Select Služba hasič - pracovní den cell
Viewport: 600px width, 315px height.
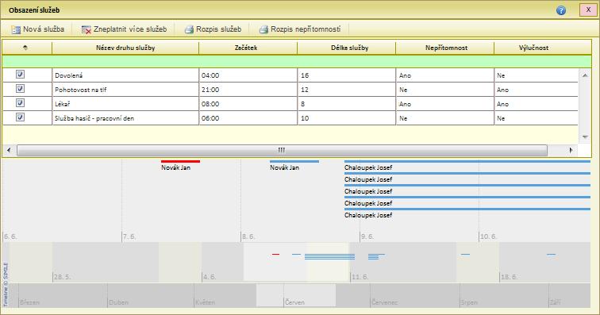click(125, 118)
